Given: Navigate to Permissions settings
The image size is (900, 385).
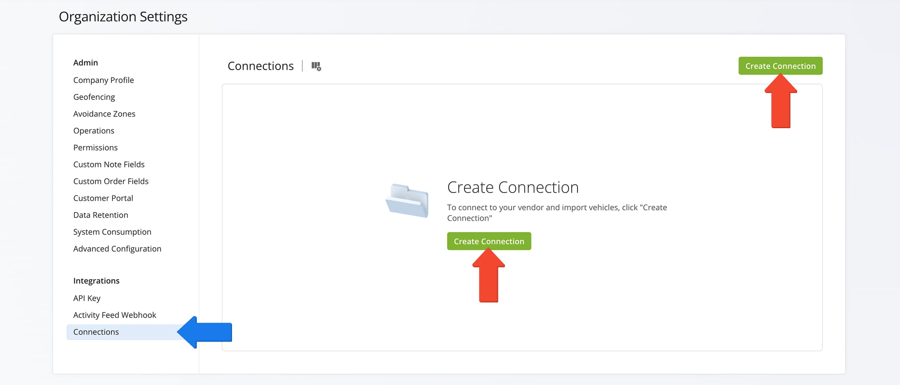Looking at the screenshot, I should pos(95,148).
